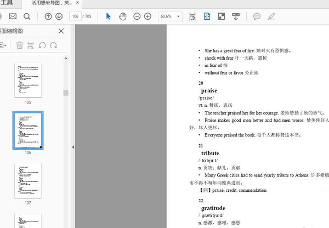This screenshot has height=228, width=329.
Task: Close the open document tab
Action: [77, 3]
